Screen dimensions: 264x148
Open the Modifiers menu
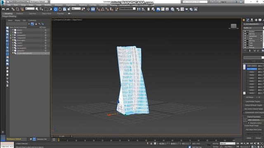coord(48,5)
